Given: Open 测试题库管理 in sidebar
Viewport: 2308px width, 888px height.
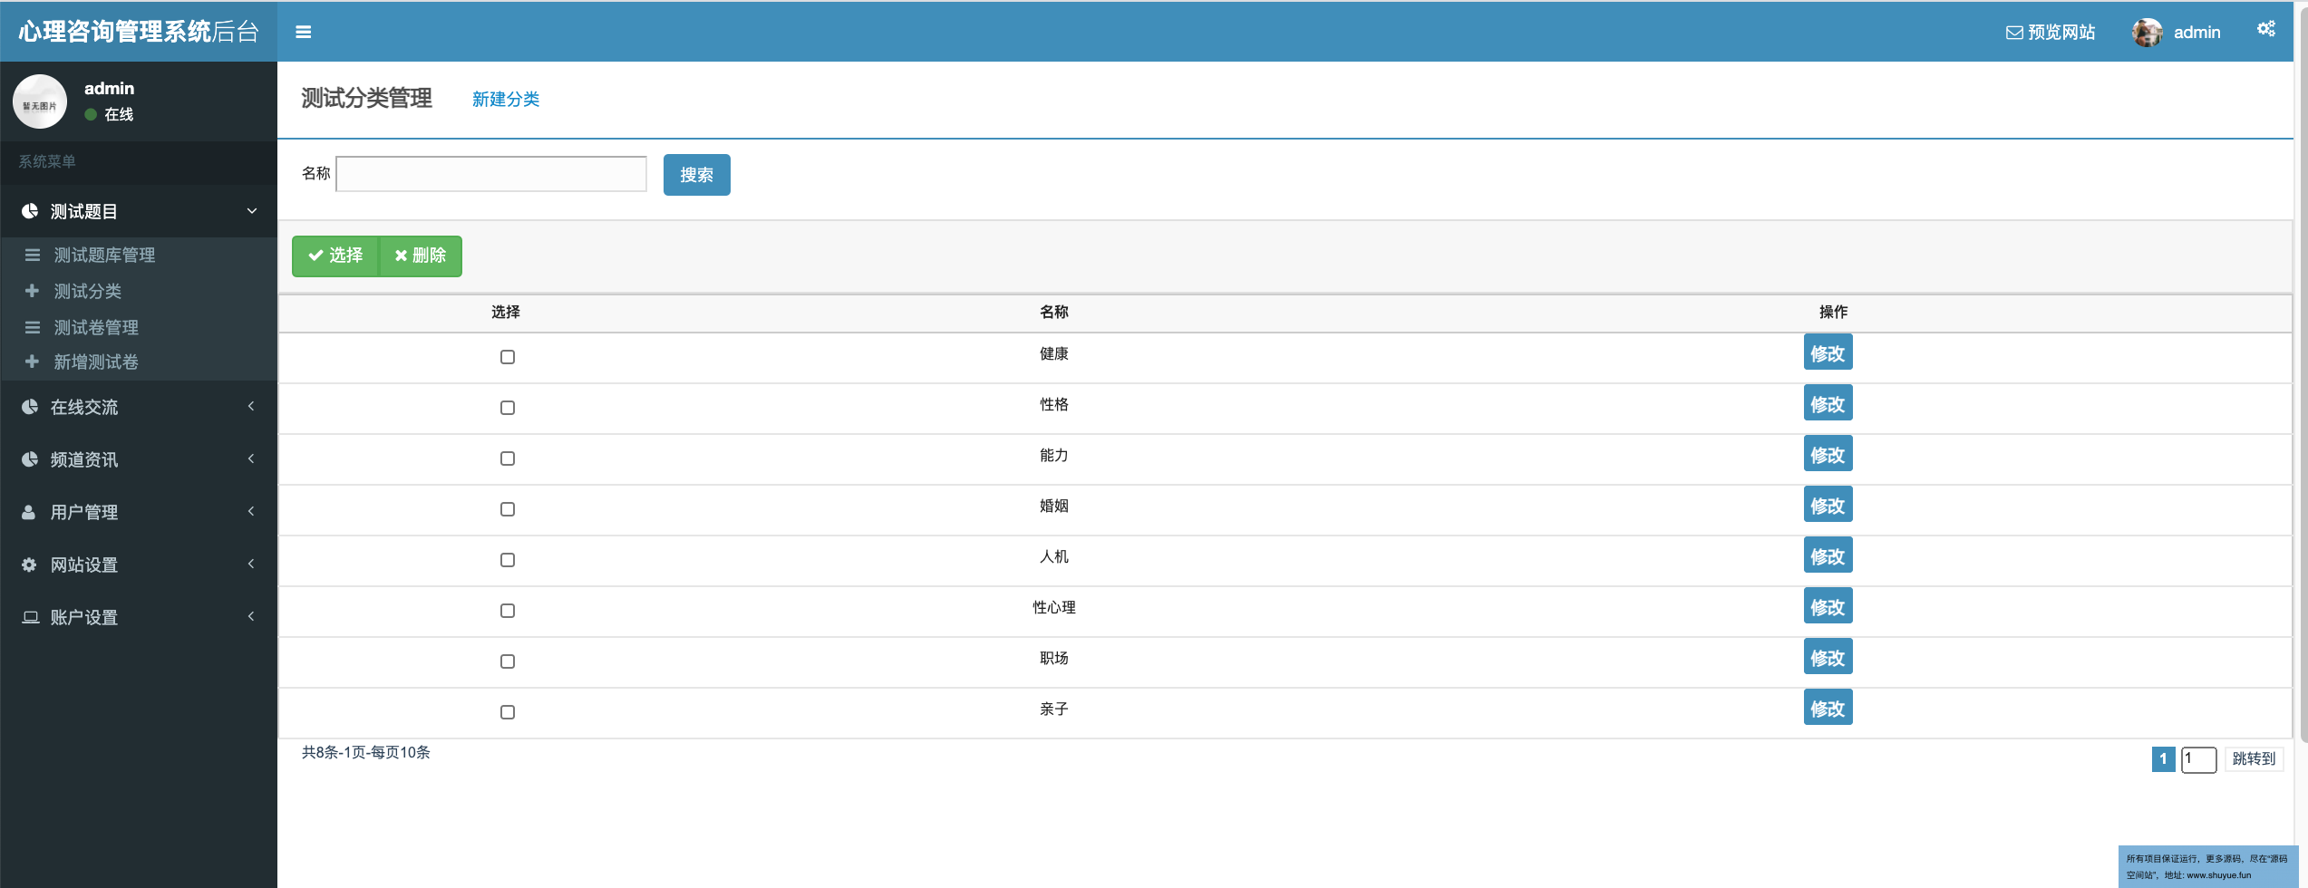Looking at the screenshot, I should [x=104, y=256].
